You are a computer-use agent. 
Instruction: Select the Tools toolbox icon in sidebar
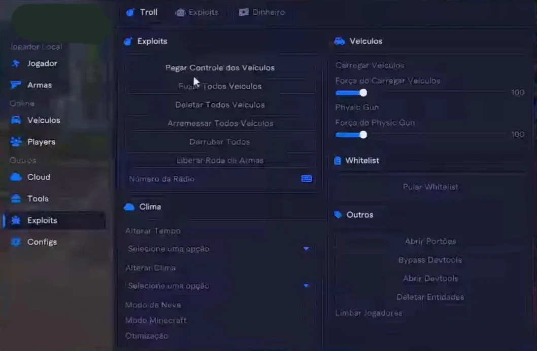(16, 199)
